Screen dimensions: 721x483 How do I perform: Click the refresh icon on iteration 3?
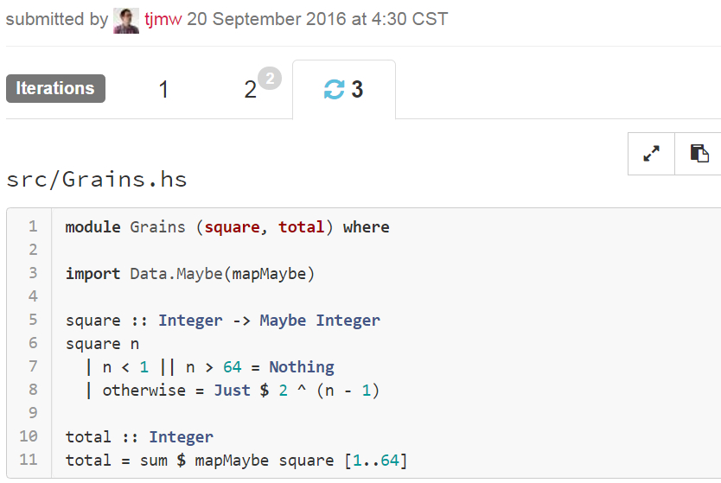point(334,89)
